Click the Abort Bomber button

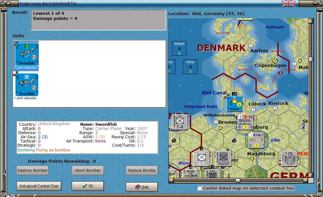coord(88,170)
